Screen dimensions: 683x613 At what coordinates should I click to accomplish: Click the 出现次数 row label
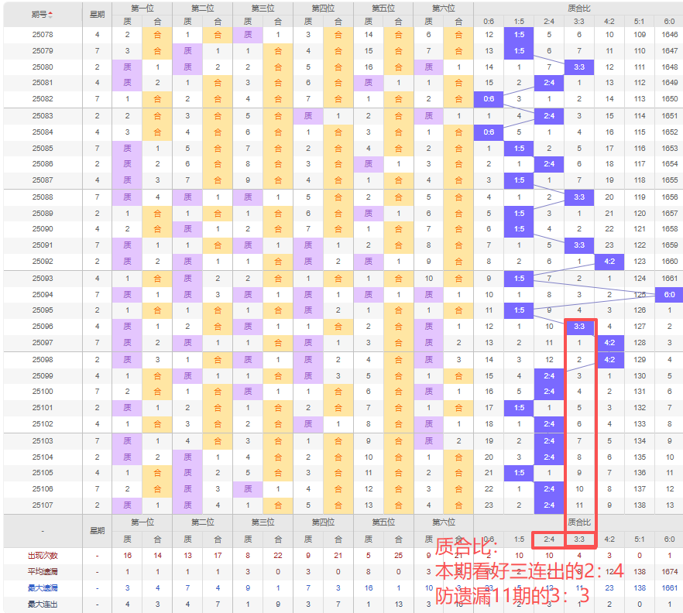click(43, 555)
